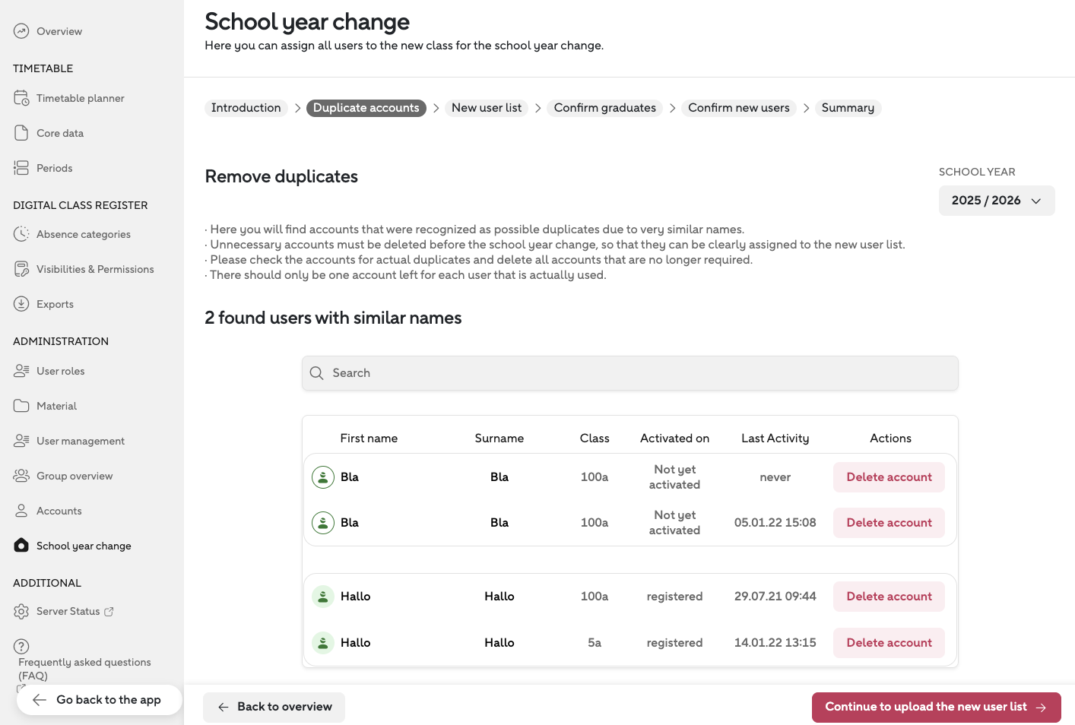The image size is (1075, 725).
Task: Click the Timetable planner calendar icon
Action: (21, 98)
